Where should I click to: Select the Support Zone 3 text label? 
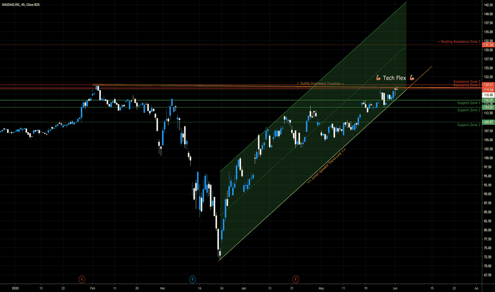click(469, 125)
